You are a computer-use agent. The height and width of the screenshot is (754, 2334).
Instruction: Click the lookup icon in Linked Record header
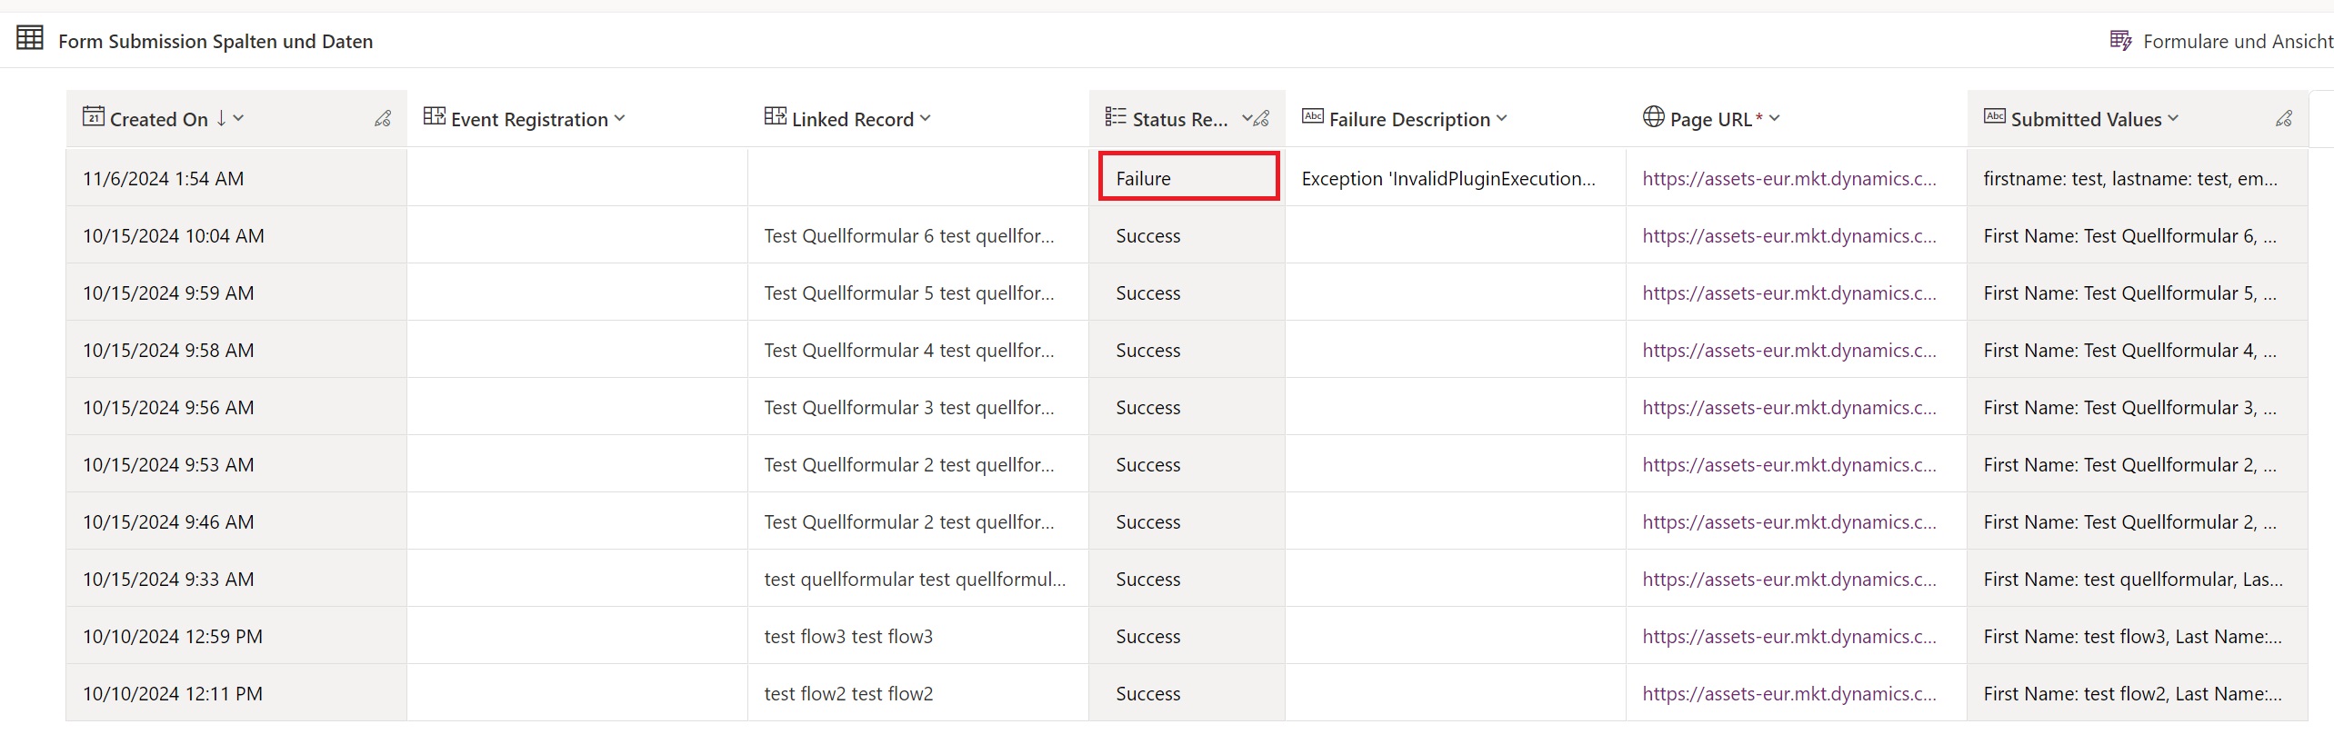[775, 116]
